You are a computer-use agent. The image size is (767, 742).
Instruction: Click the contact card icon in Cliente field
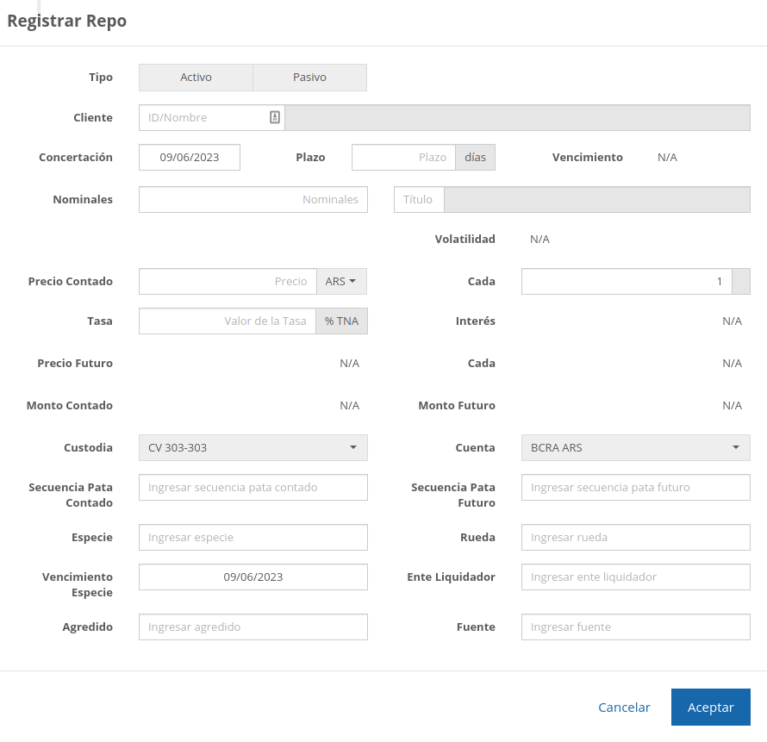(275, 117)
